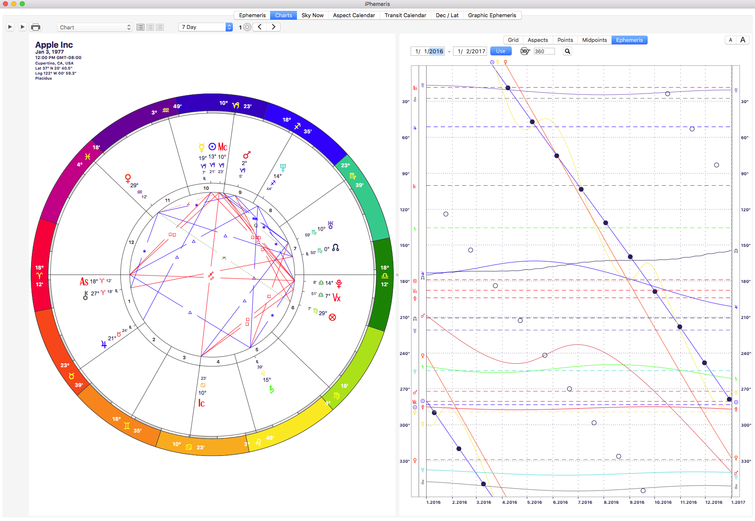This screenshot has height=521, width=755.
Task: Click the filled moon dot nearest the 9.2016 label
Action: 630,257
